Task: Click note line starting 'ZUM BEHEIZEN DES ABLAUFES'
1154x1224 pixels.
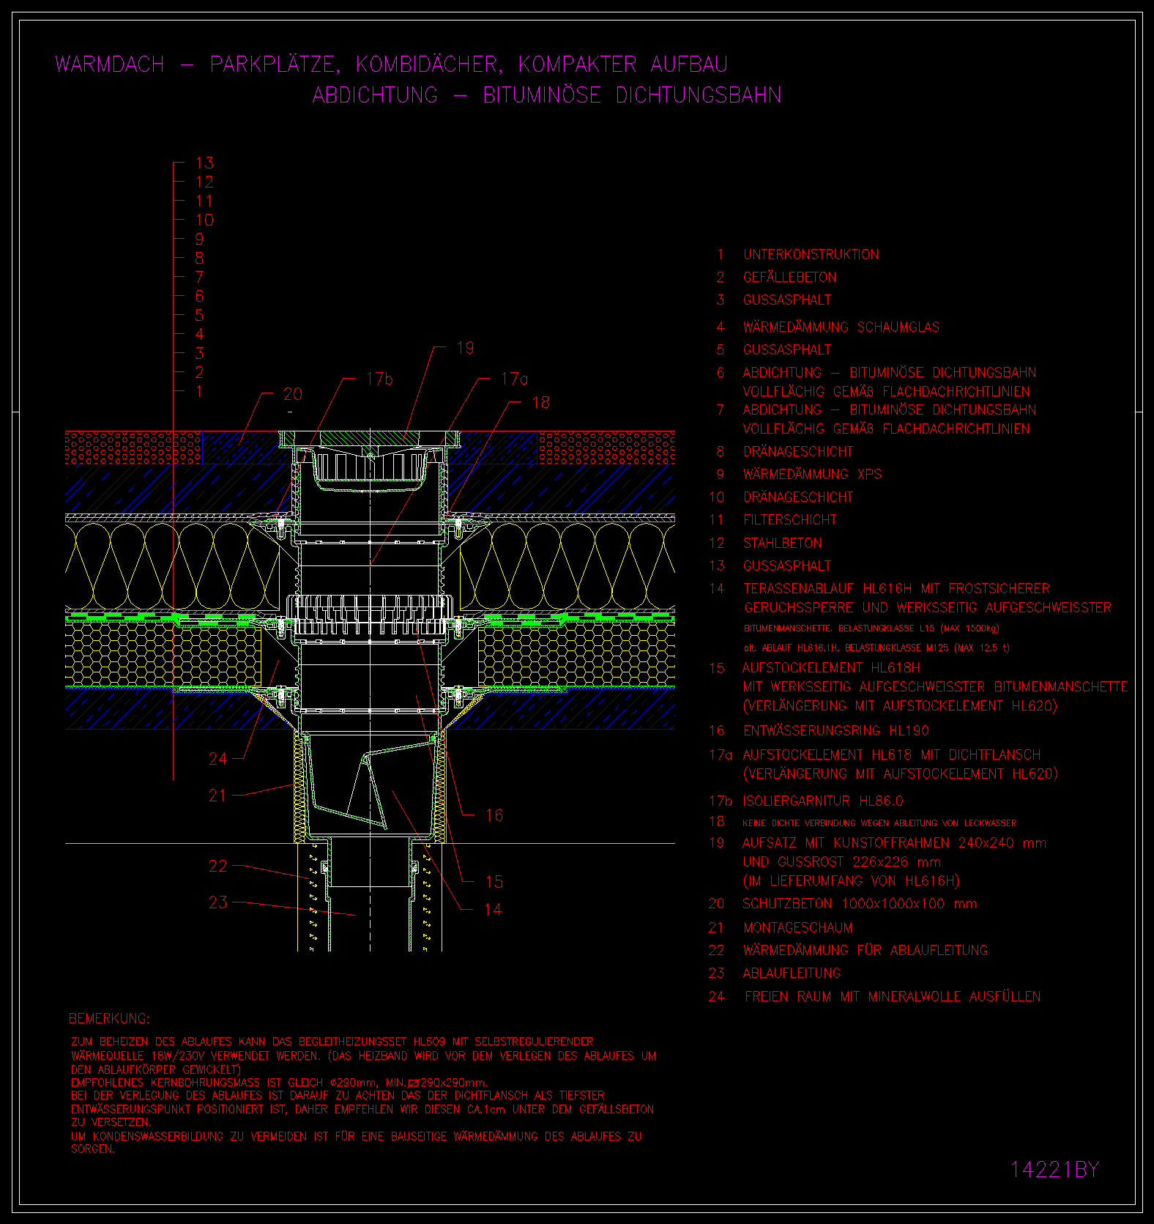Action: coord(332,1042)
